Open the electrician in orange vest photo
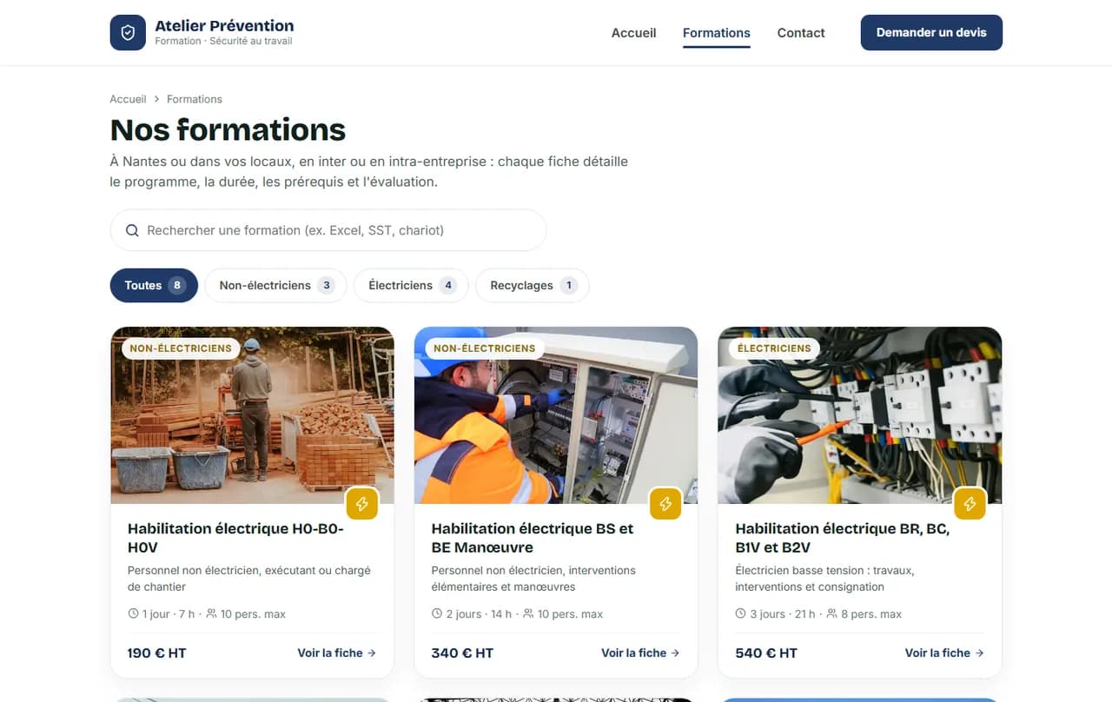Screen dimensions: 1112x702 point(556,415)
